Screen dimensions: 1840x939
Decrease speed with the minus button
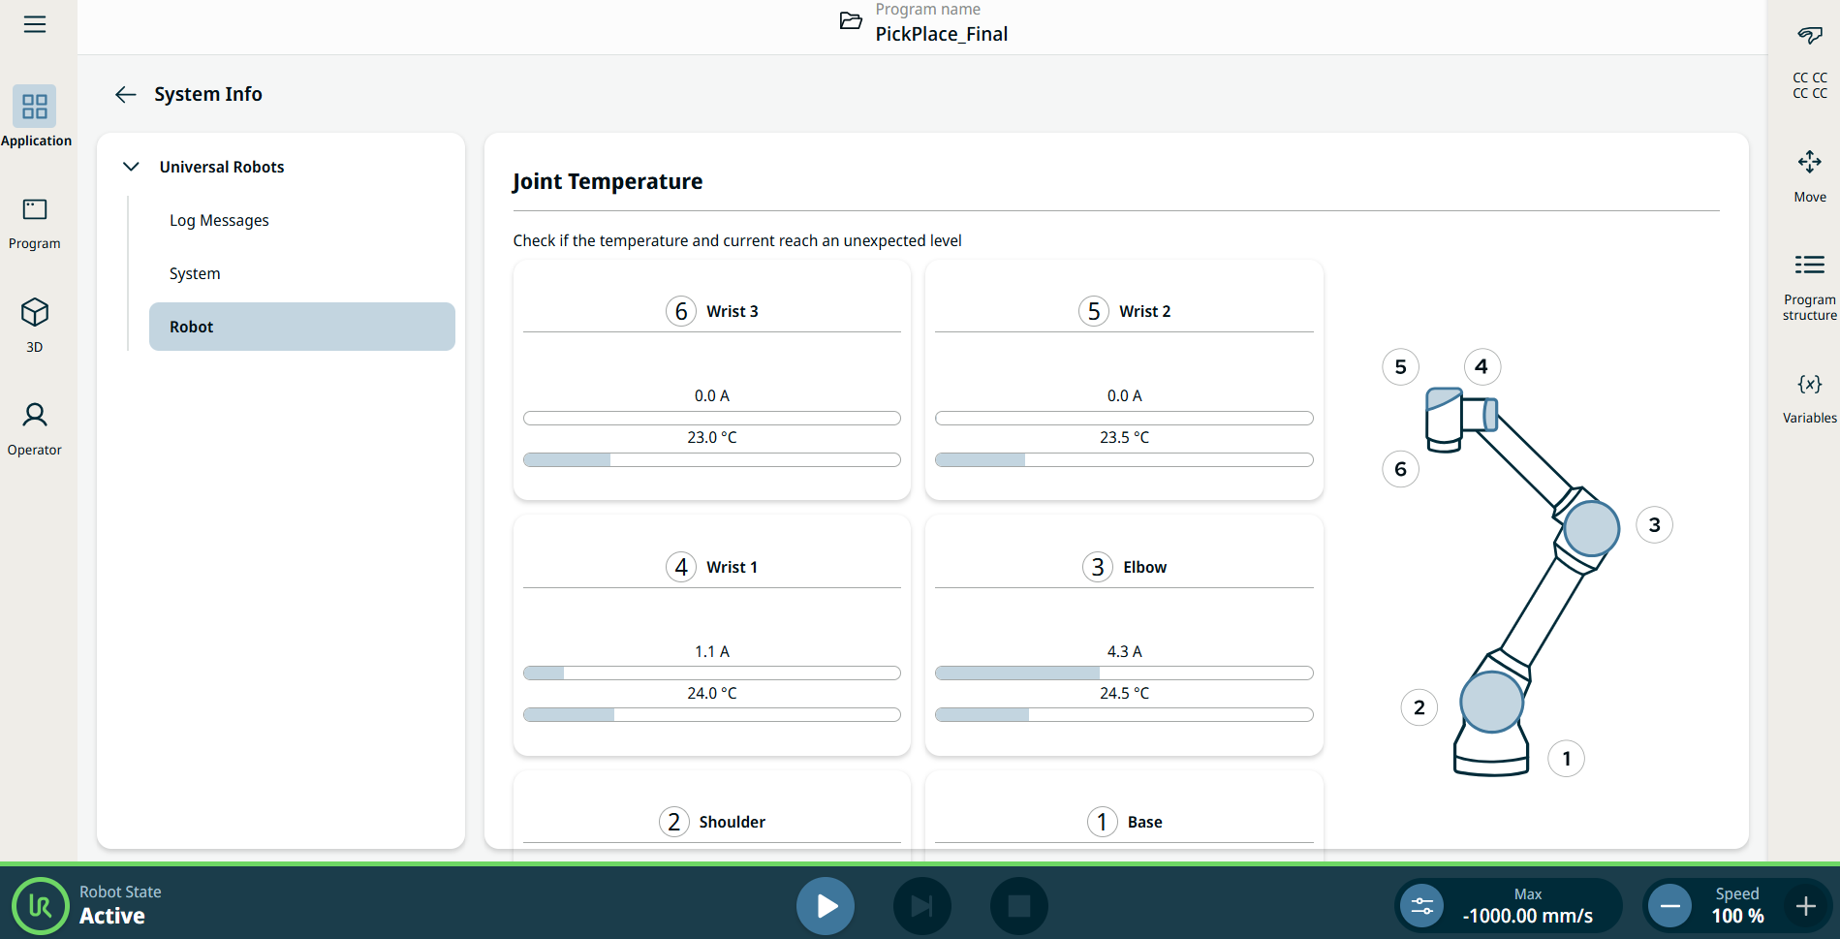coord(1669,906)
